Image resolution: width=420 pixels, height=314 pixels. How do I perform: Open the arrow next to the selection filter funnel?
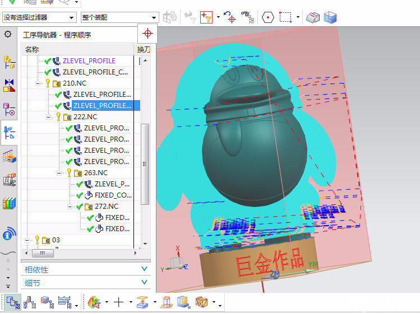[218, 17]
